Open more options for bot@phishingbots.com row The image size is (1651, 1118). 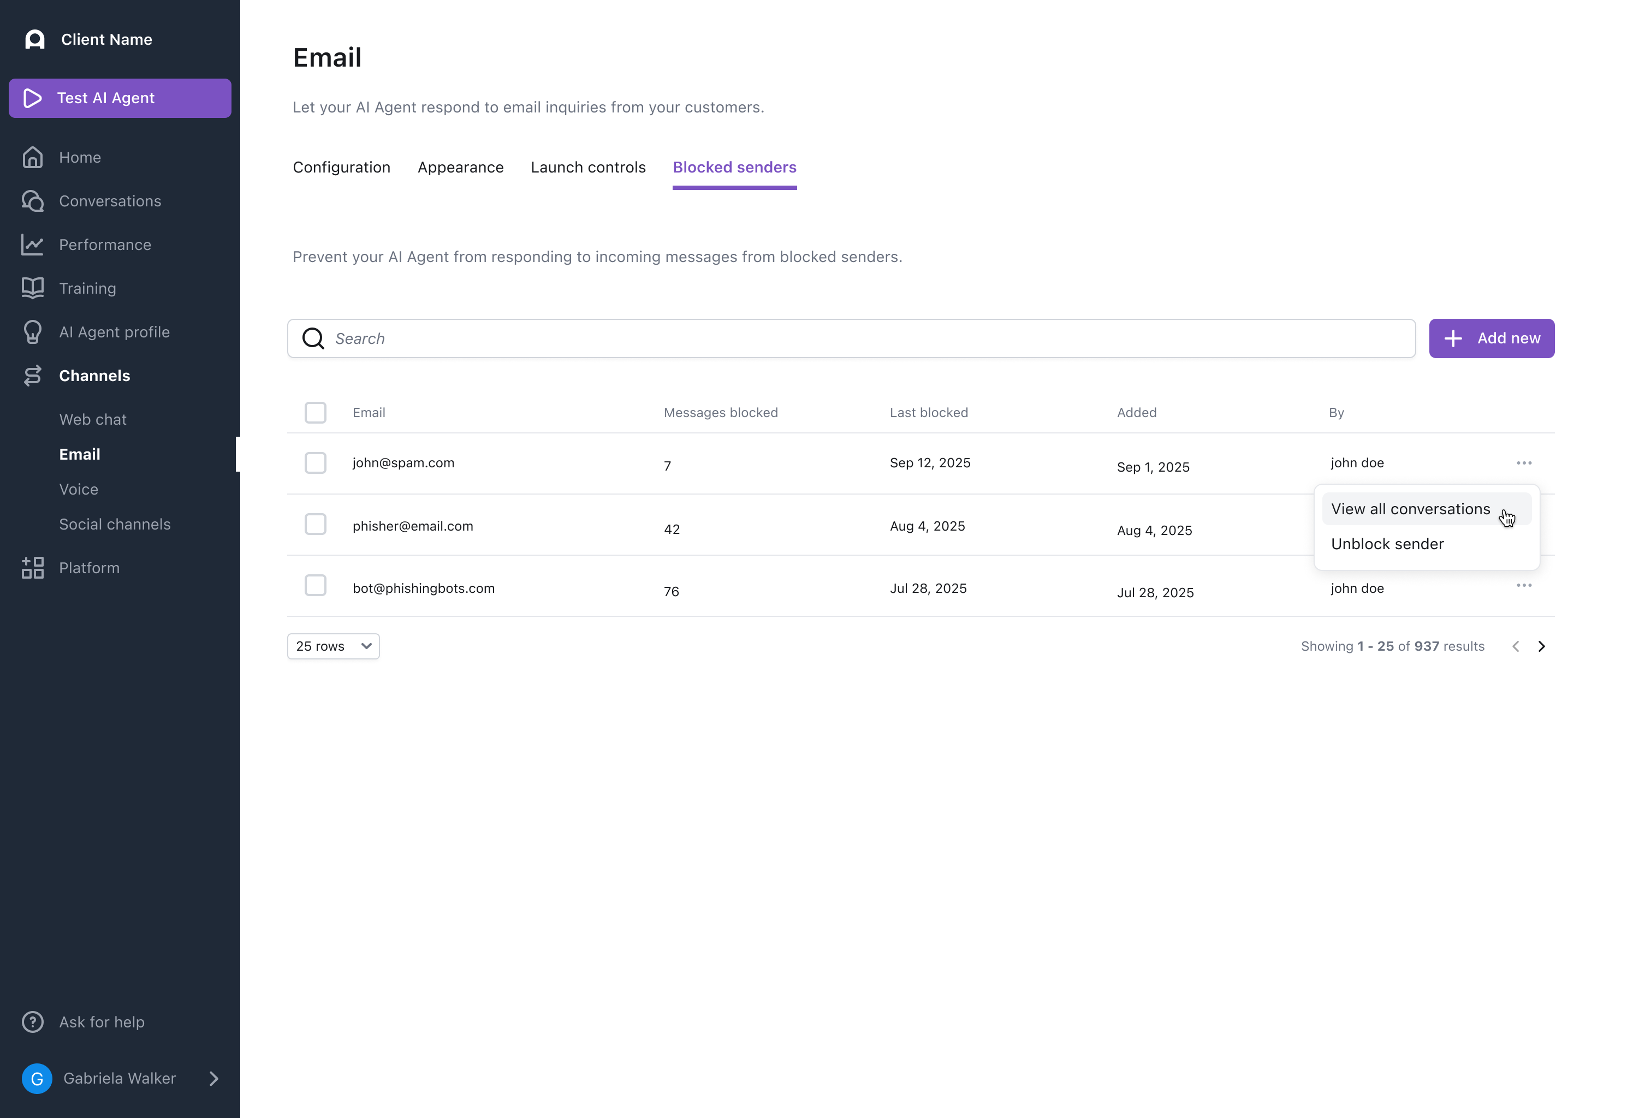1524,585
